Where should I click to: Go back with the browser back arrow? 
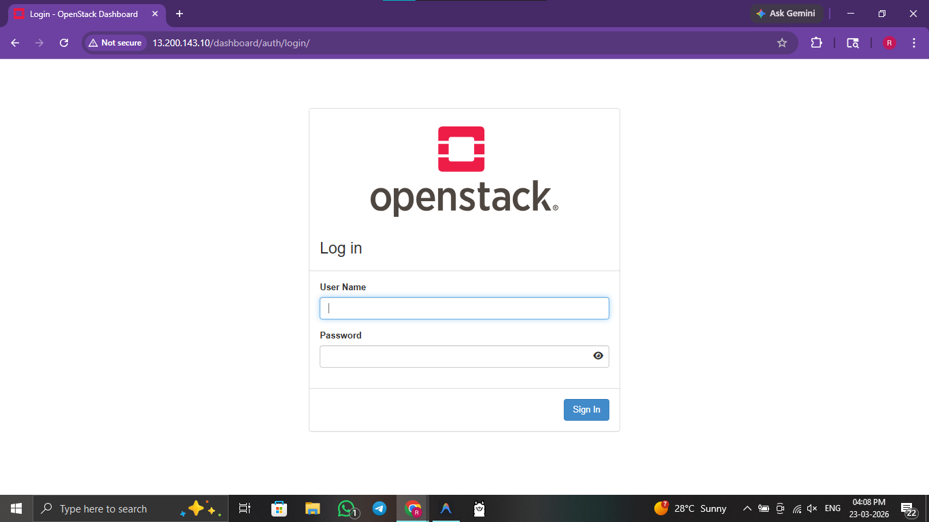click(15, 43)
